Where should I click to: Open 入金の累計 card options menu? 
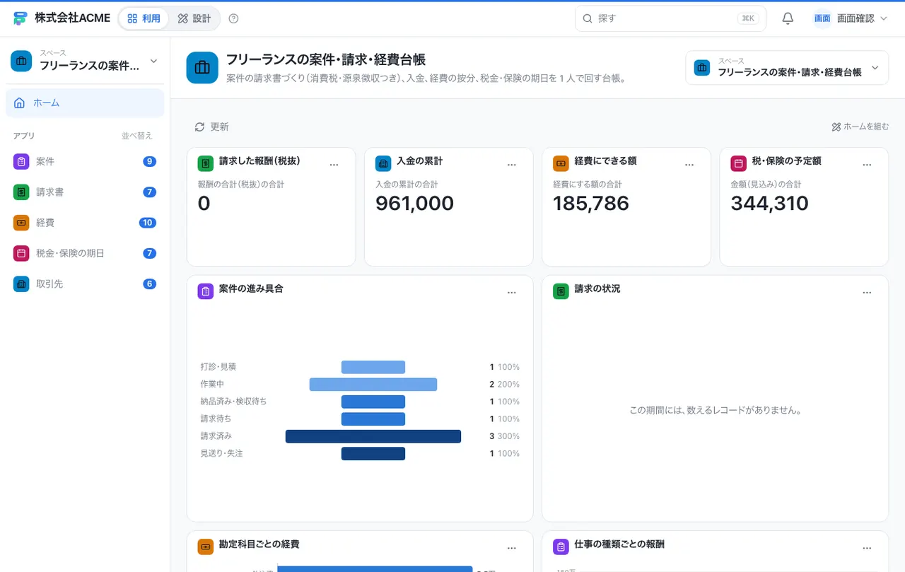pyautogui.click(x=512, y=165)
